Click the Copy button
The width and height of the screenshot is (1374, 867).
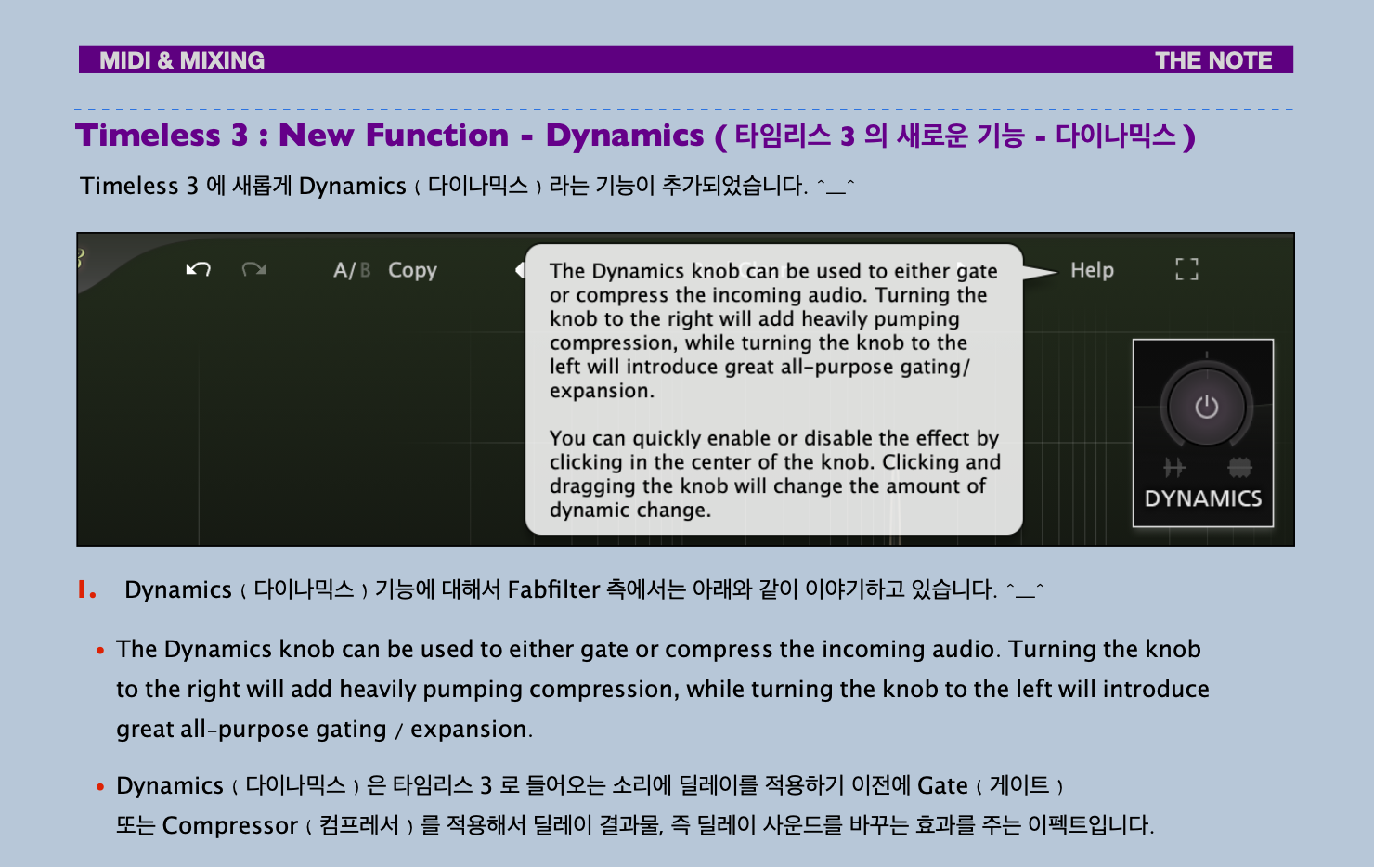[412, 270]
